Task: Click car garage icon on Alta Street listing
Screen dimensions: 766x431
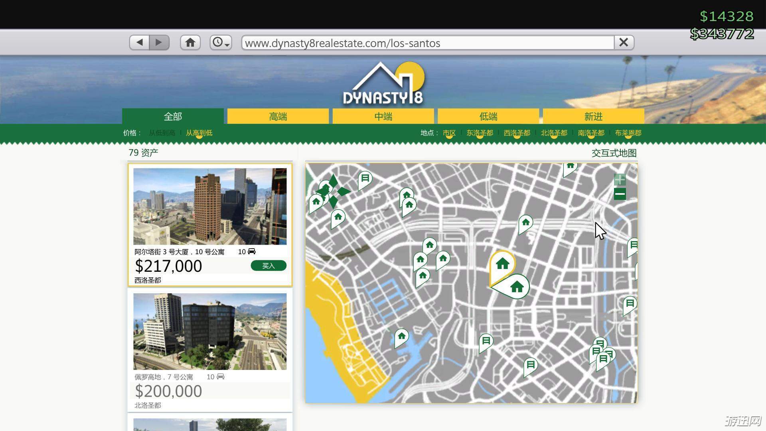Action: click(x=252, y=251)
